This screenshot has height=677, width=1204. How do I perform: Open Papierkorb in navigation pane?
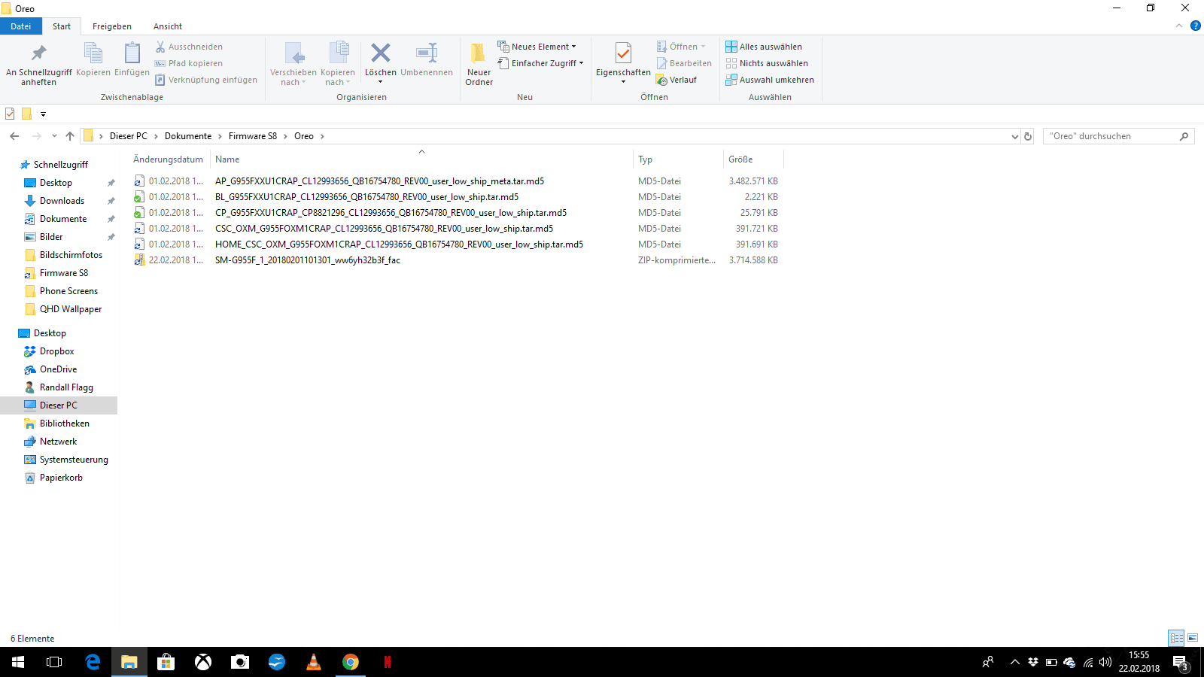[61, 478]
